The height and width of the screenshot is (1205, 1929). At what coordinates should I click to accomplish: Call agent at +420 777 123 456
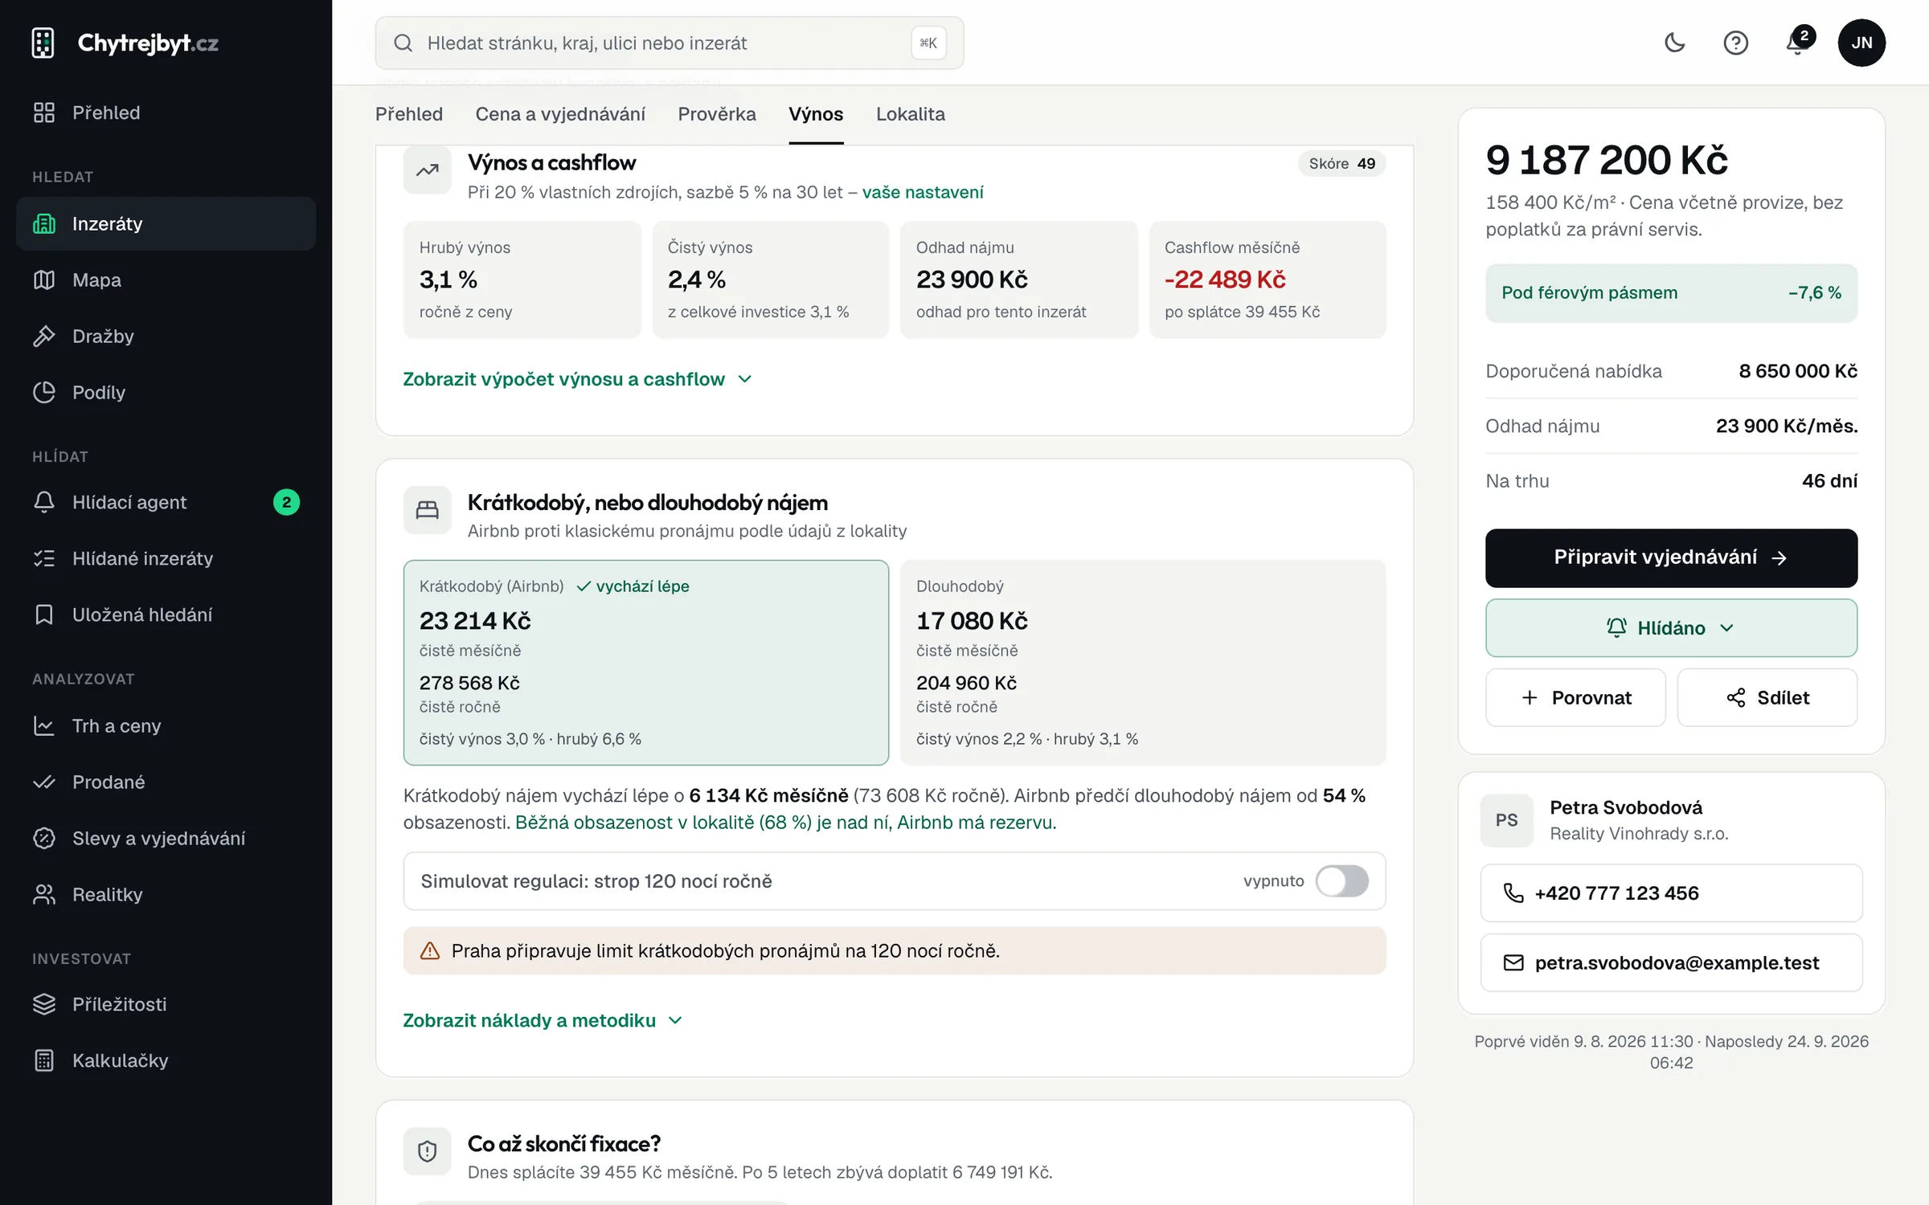(x=1670, y=893)
